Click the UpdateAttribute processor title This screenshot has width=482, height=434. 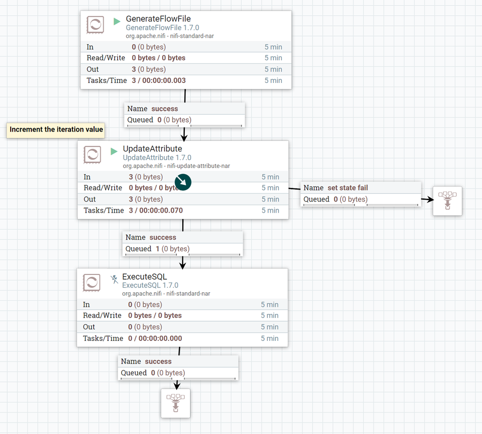152,149
